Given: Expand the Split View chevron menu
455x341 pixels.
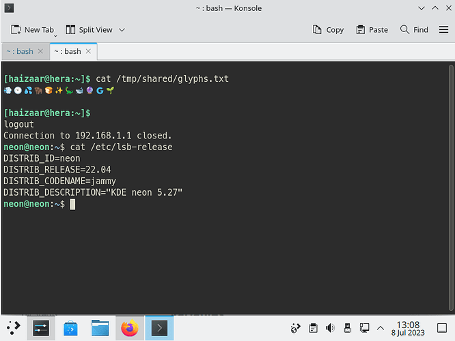Looking at the screenshot, I should tap(122, 30).
